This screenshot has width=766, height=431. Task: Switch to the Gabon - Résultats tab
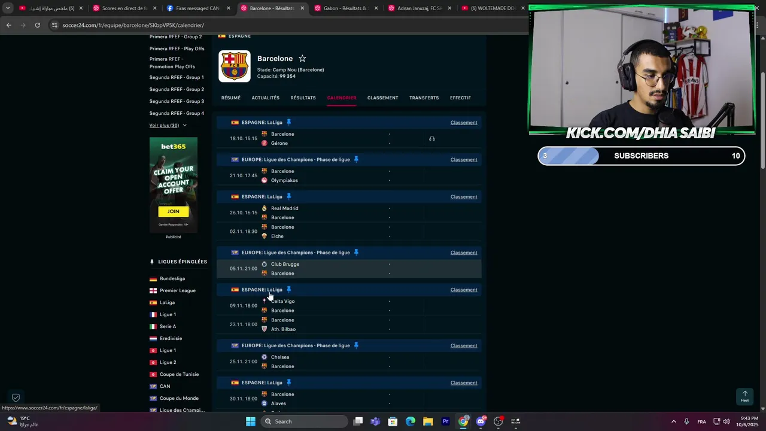pos(345,8)
